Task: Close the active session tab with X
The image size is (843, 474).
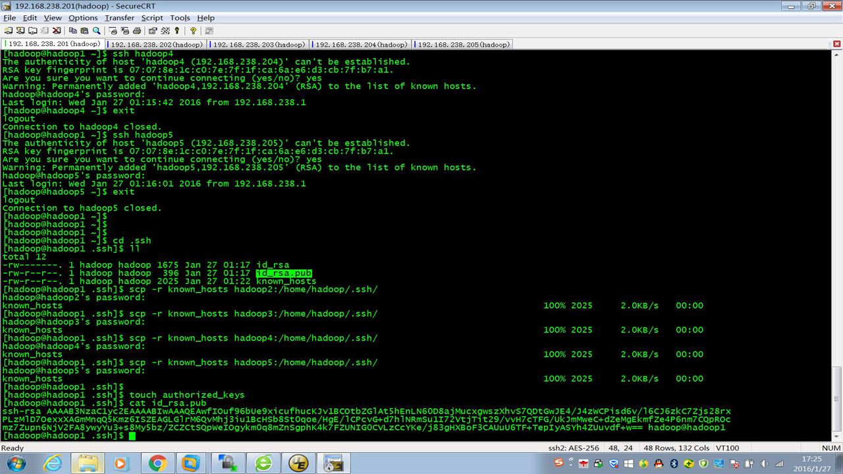Action: click(836, 44)
